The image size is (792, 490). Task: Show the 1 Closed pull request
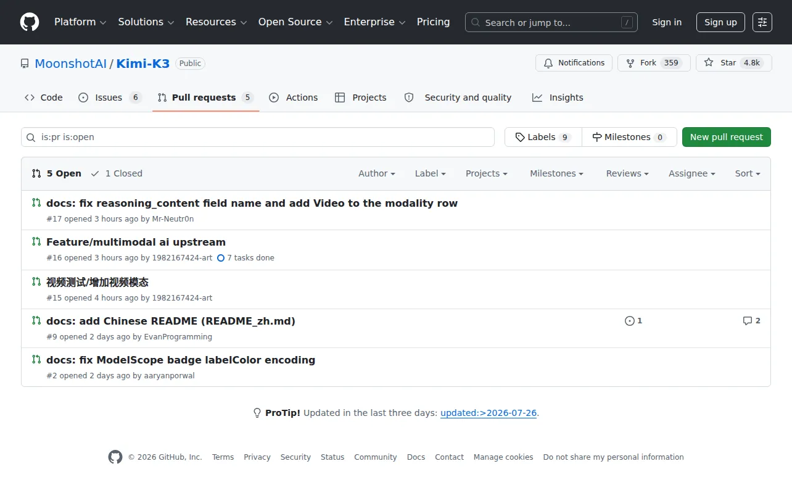[117, 173]
